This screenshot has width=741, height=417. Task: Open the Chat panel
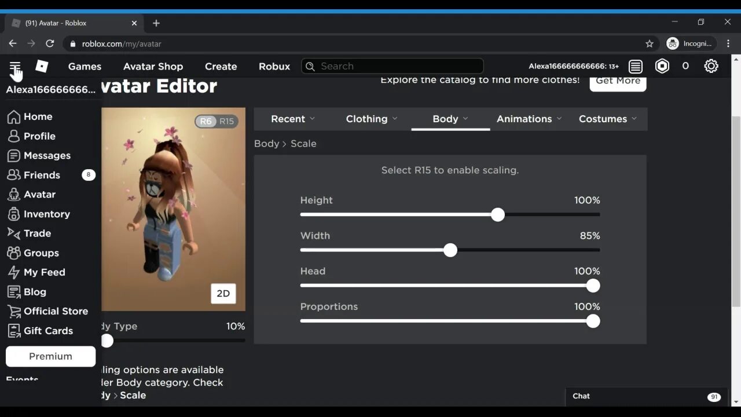click(x=647, y=397)
